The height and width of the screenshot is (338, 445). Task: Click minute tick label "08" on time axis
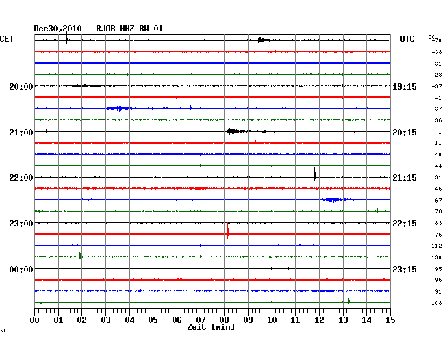(x=224, y=320)
